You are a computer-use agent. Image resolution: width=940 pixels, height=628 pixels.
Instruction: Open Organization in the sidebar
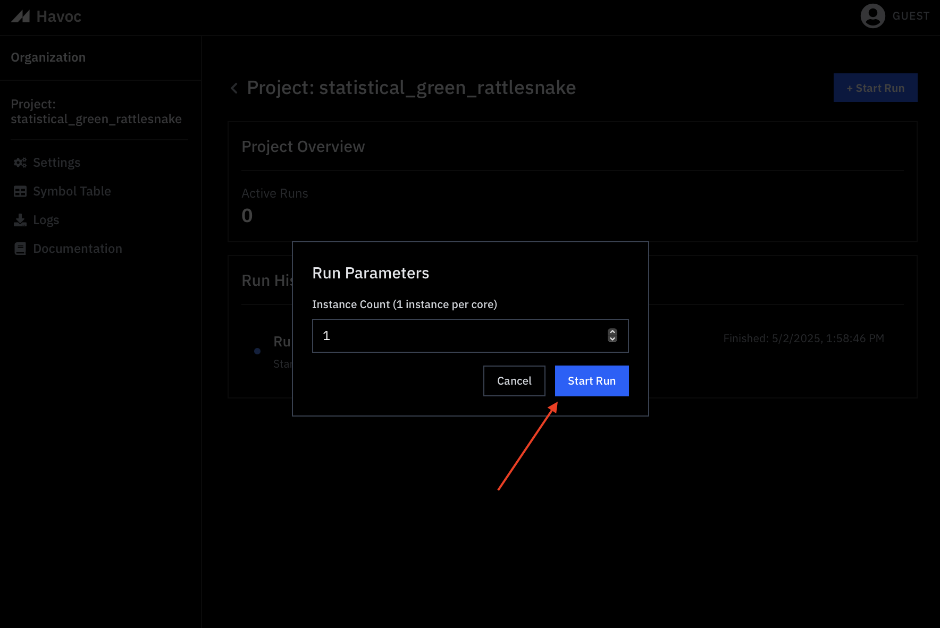(48, 57)
